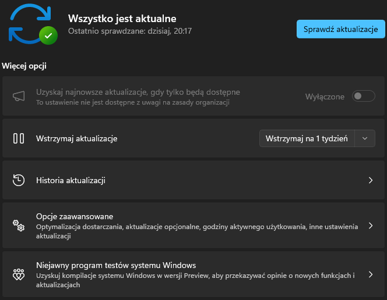Click the green checkmark badge on the update icon
The height and width of the screenshot is (300, 387).
click(x=48, y=35)
